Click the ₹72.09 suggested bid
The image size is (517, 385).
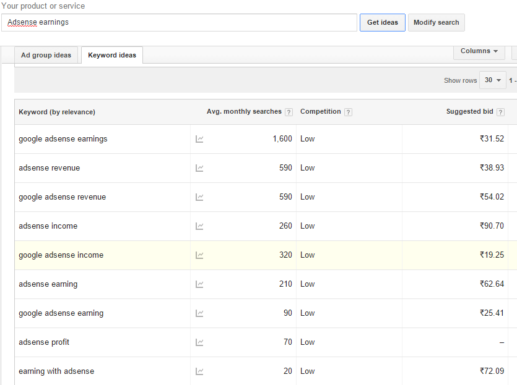coord(492,371)
